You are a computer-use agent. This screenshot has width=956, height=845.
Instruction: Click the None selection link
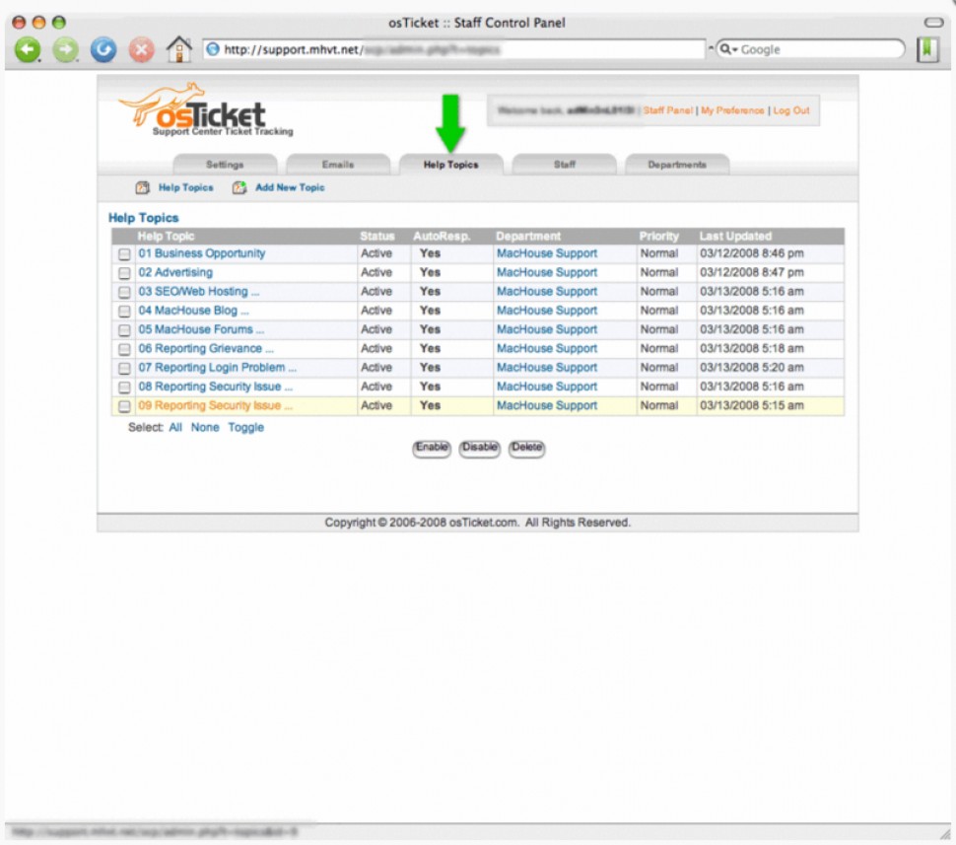pos(205,428)
